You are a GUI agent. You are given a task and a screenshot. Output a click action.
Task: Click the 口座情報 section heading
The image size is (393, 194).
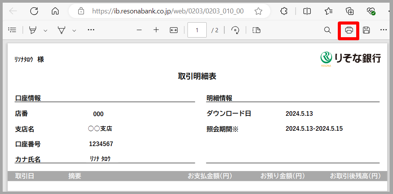28,98
